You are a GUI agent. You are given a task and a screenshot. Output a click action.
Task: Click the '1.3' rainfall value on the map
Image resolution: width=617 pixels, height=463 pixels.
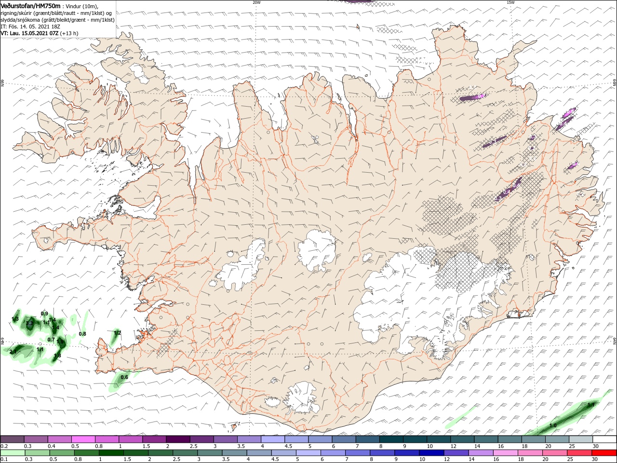[x=15, y=319]
